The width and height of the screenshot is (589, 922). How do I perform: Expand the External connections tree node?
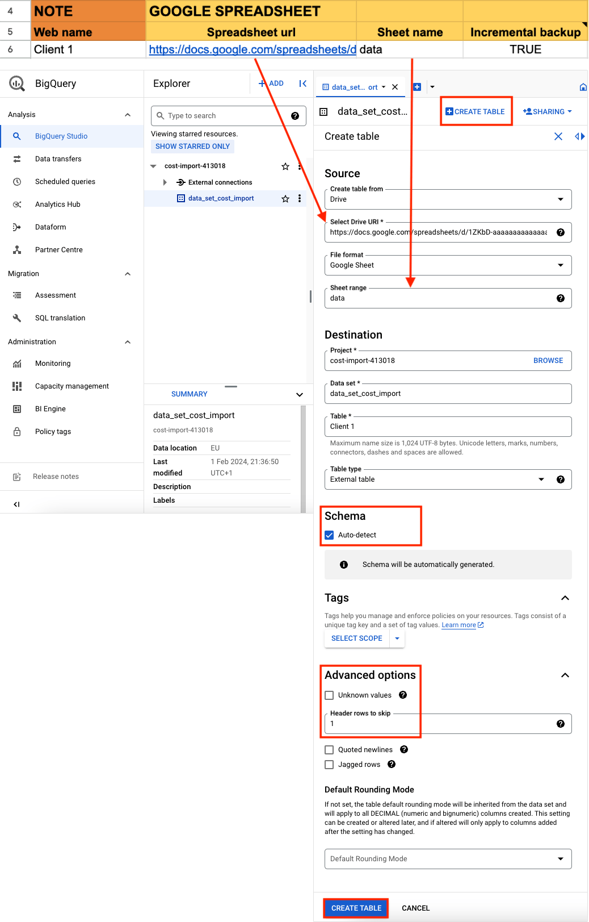[x=165, y=182]
